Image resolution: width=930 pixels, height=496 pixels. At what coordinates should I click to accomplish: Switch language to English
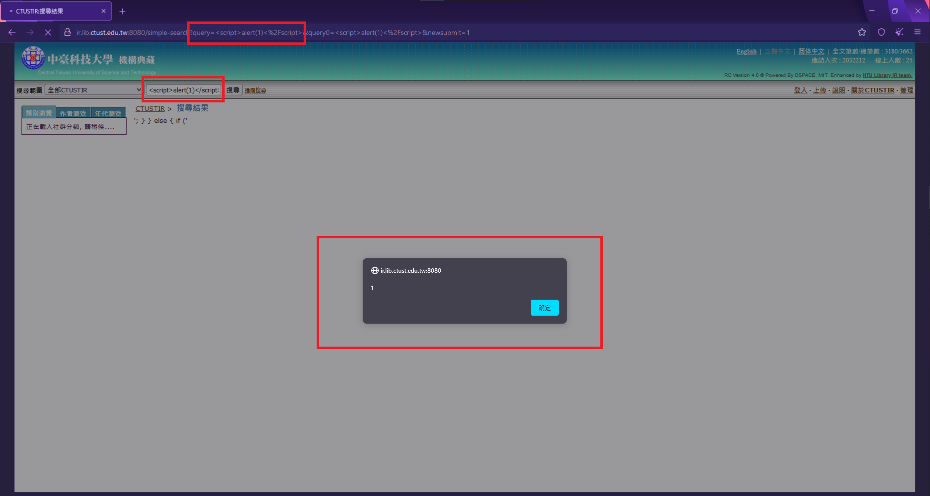pyautogui.click(x=746, y=51)
